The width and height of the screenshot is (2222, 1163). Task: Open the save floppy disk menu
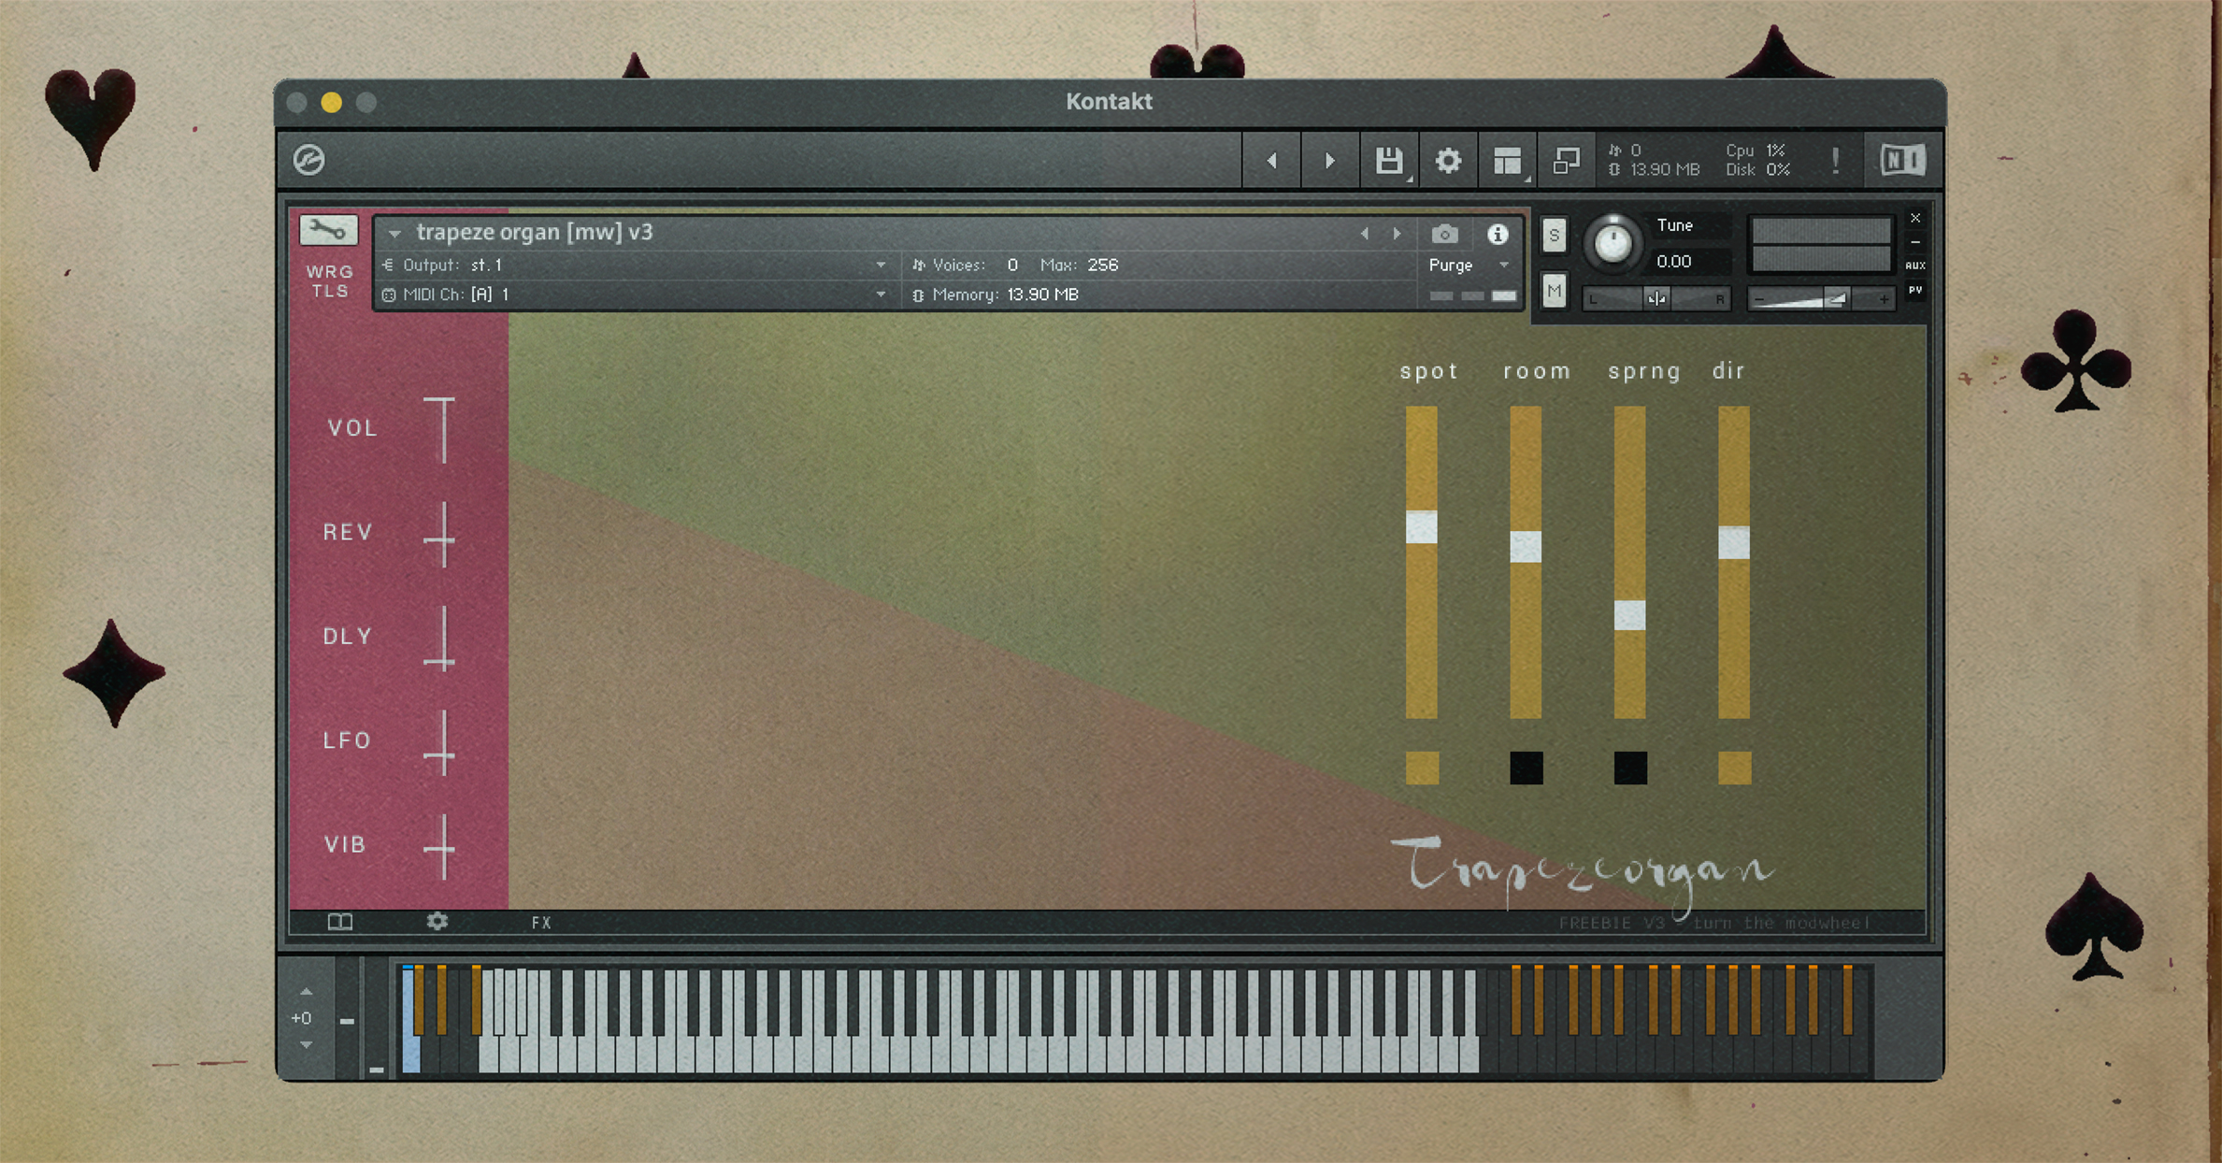coord(1389,161)
